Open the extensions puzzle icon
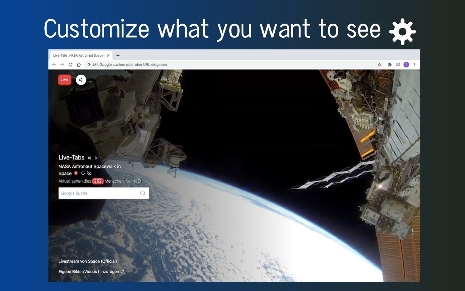 390,65
